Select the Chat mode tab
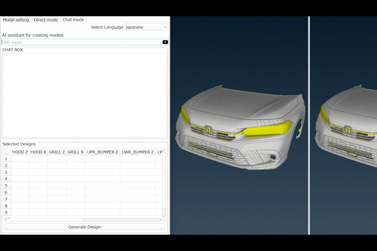The width and height of the screenshot is (377, 251). pyautogui.click(x=73, y=20)
